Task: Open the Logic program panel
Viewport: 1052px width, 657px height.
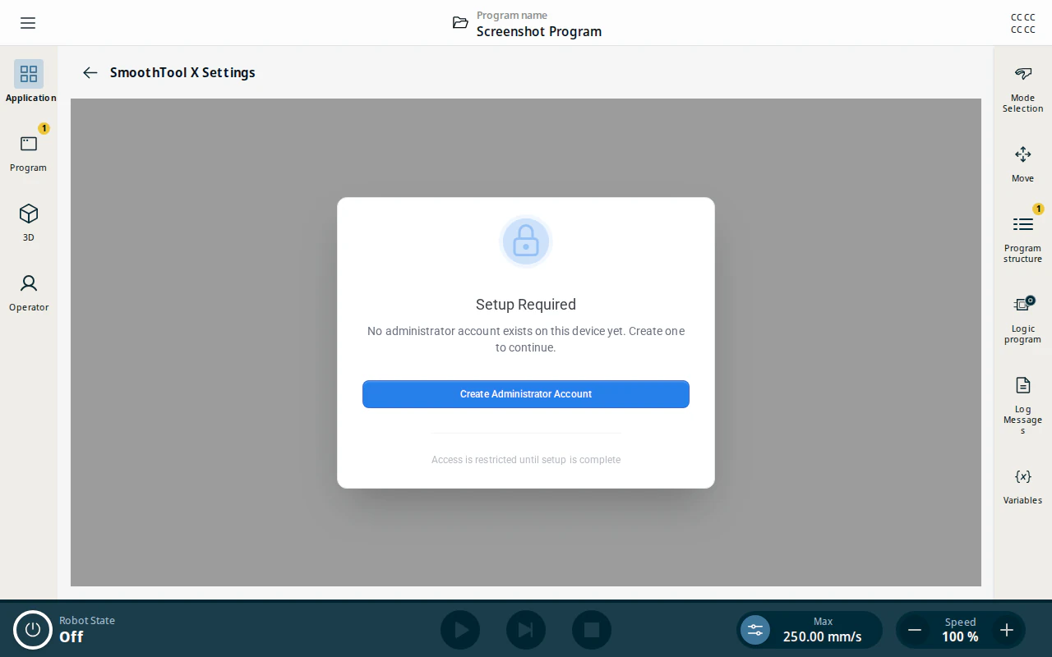Action: 1022,319
